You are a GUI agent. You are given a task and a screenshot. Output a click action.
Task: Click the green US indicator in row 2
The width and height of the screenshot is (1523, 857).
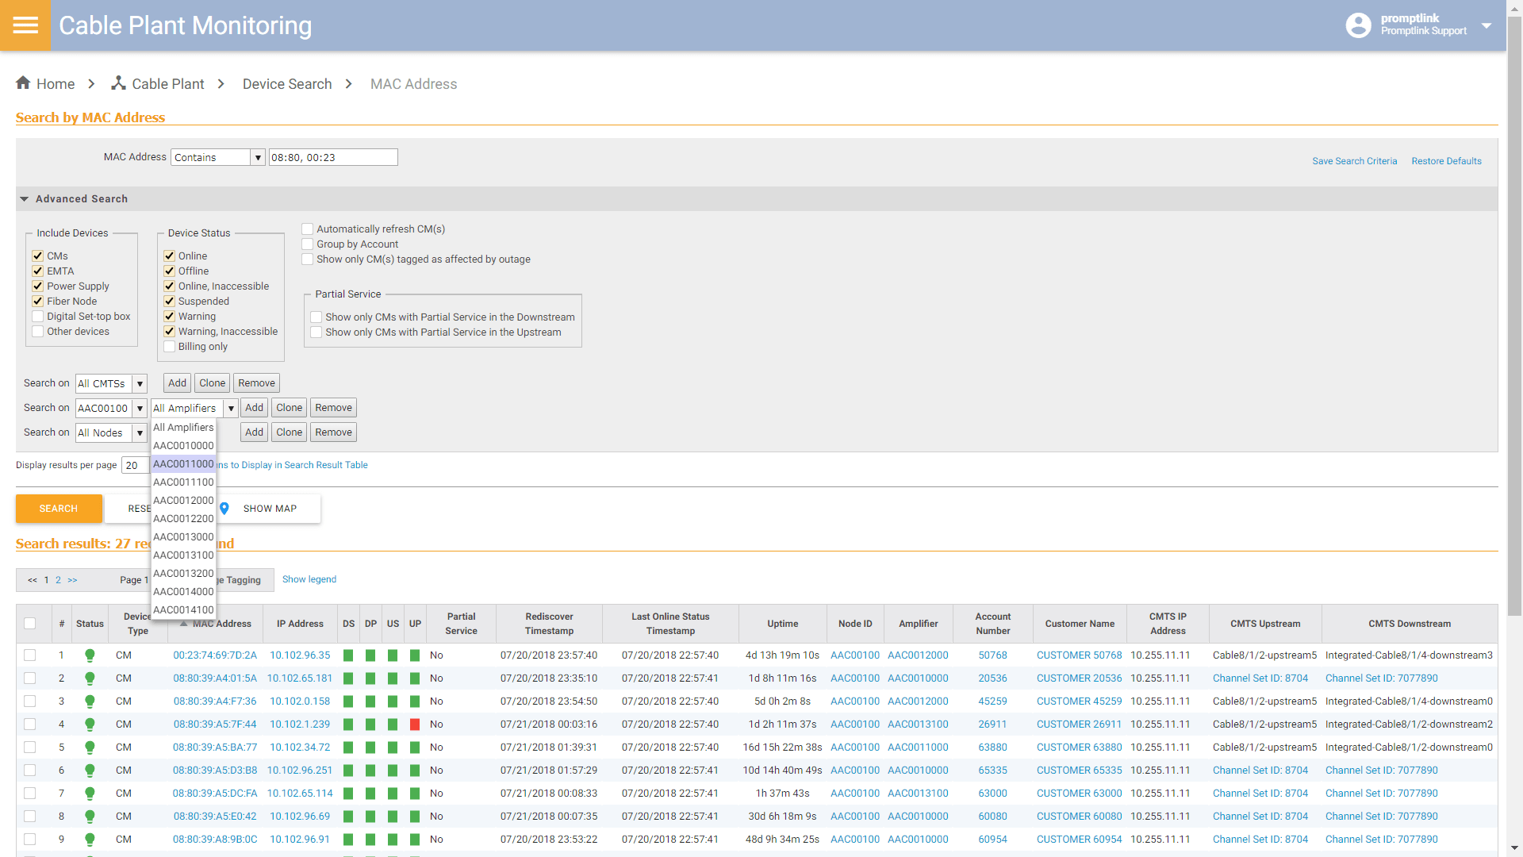[393, 678]
